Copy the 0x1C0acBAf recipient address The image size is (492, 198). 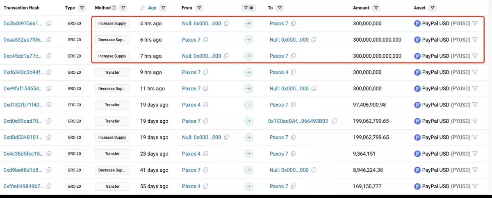(335, 121)
